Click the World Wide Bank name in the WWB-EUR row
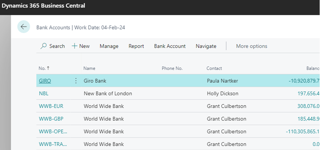The width and height of the screenshot is (320, 150). [104, 106]
